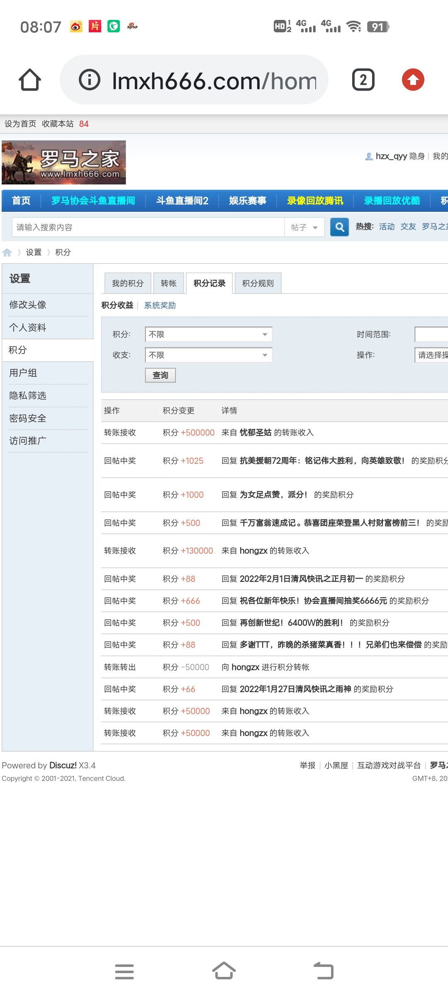Click the search content input field
Viewport: 448px width, 998px height.
148,228
